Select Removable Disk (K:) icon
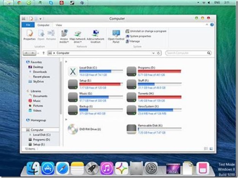 132,129
